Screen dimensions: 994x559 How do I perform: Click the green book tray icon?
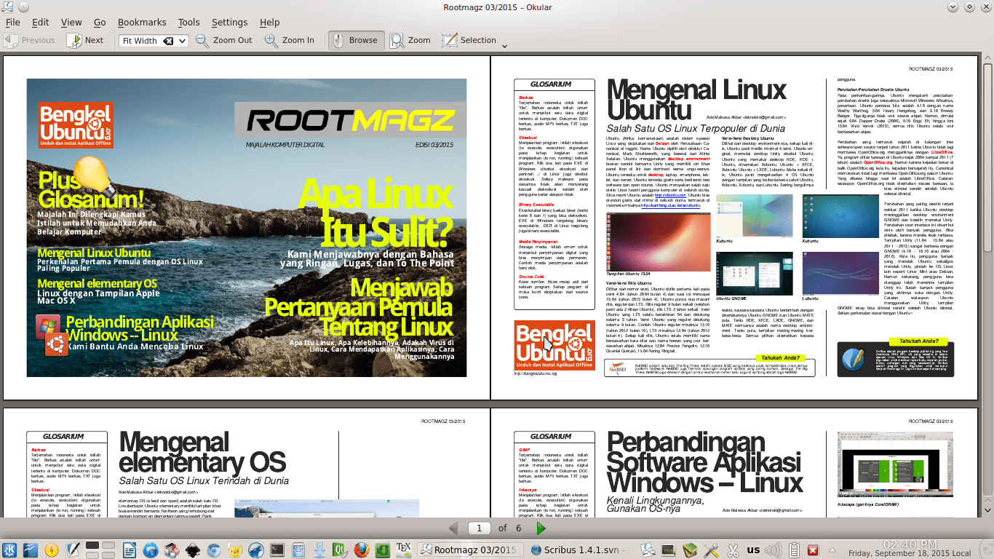coord(690,550)
